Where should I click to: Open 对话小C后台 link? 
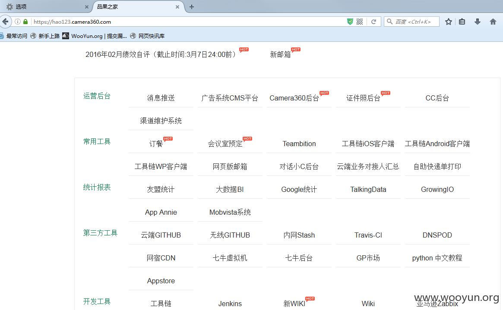(299, 166)
